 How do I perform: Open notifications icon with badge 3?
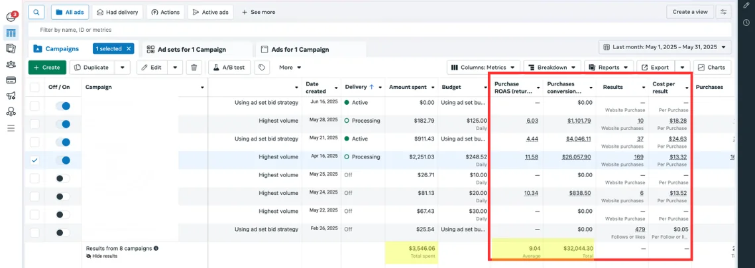pos(11,17)
